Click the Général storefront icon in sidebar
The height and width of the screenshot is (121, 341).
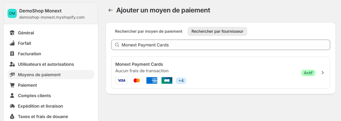pyautogui.click(x=12, y=33)
